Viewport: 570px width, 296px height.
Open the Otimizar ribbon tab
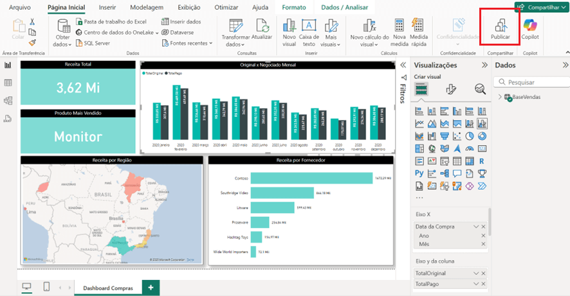coord(226,7)
